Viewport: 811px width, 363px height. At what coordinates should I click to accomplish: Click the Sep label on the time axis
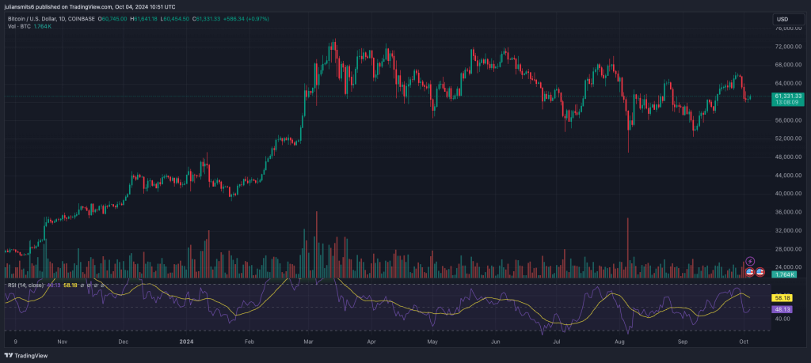pos(683,342)
